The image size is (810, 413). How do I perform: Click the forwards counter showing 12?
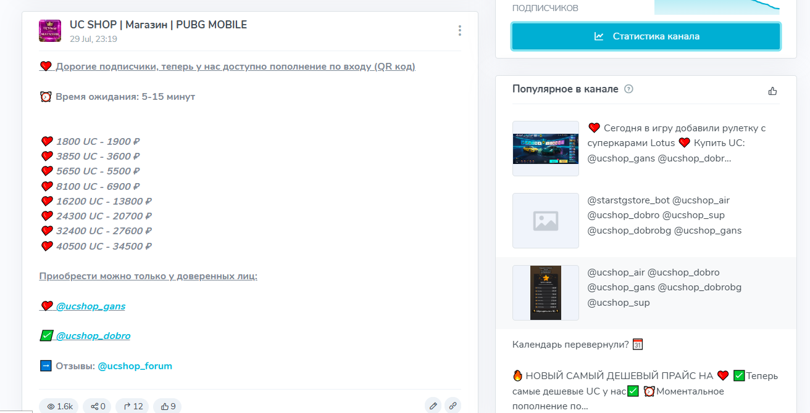[133, 406]
